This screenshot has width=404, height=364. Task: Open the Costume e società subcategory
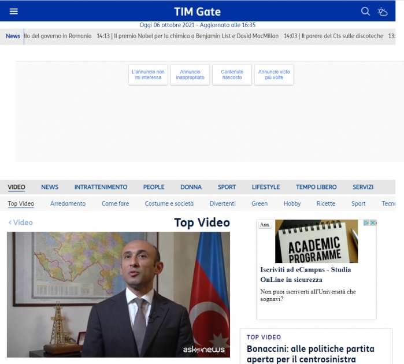(x=169, y=203)
